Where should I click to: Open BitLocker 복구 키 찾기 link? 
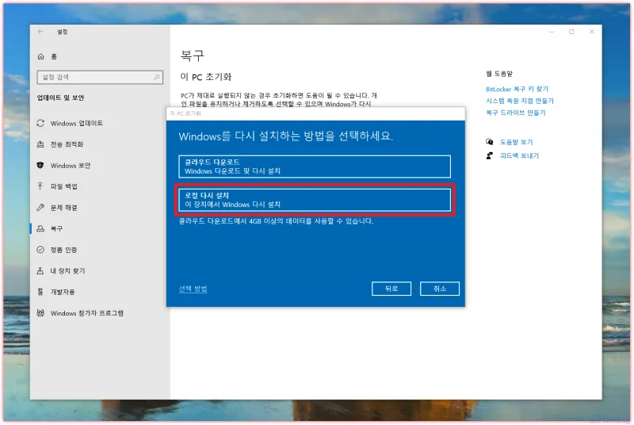click(517, 89)
